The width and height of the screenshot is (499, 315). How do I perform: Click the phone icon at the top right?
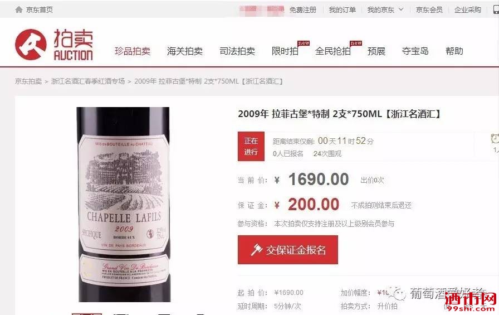[496, 10]
